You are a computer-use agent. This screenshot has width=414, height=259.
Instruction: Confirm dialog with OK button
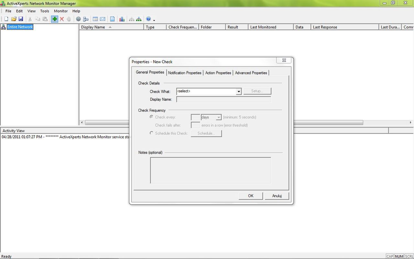251,196
